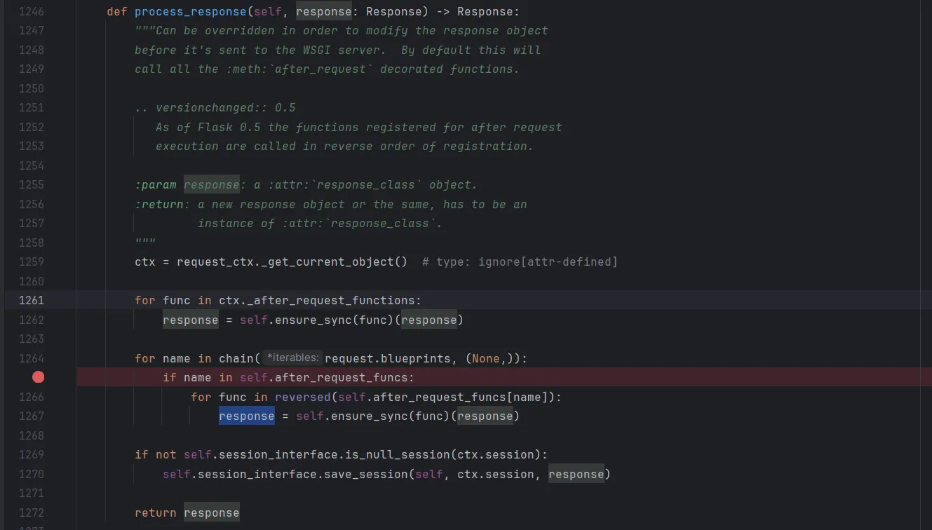Viewport: 932px width, 530px height.
Task: Click request.blueprints argument
Action: 388,358
